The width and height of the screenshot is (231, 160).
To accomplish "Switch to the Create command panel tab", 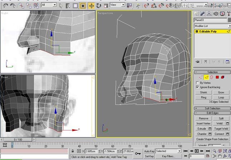I will [196, 14].
